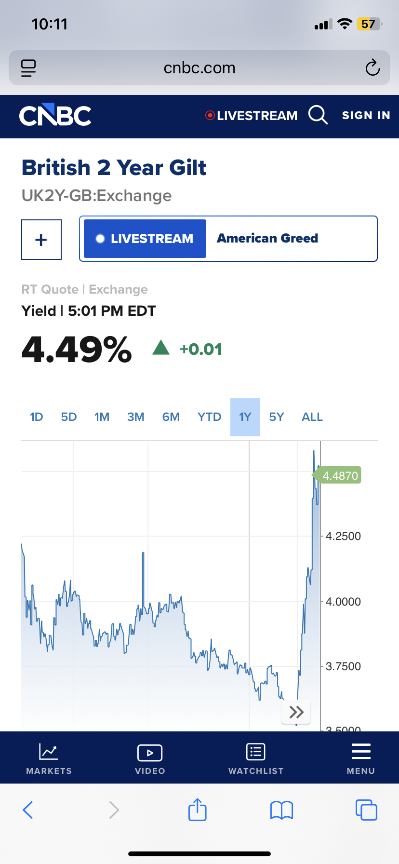This screenshot has width=399, height=864.
Task: Add gilt to watchlist with plus button
Action: coord(41,240)
